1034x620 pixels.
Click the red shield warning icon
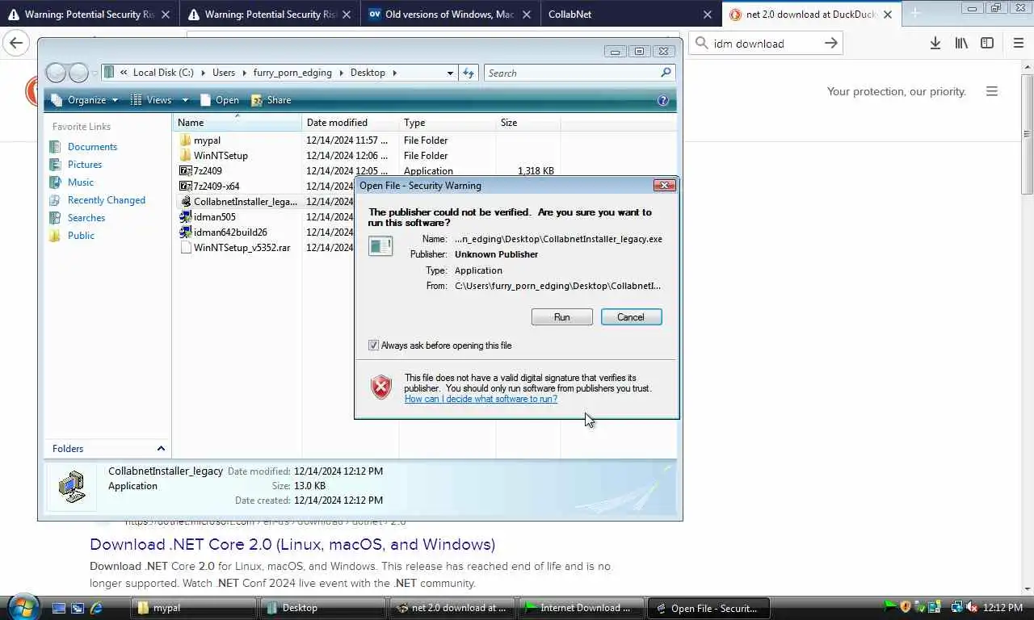point(381,387)
